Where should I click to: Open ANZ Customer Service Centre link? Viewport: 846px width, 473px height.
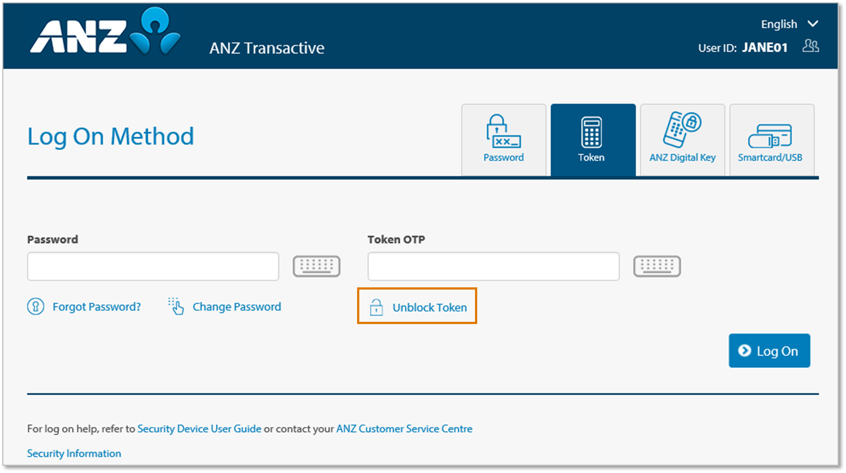pos(404,429)
